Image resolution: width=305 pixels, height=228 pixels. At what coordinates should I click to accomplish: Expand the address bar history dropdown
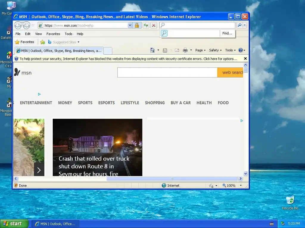pos(130,26)
